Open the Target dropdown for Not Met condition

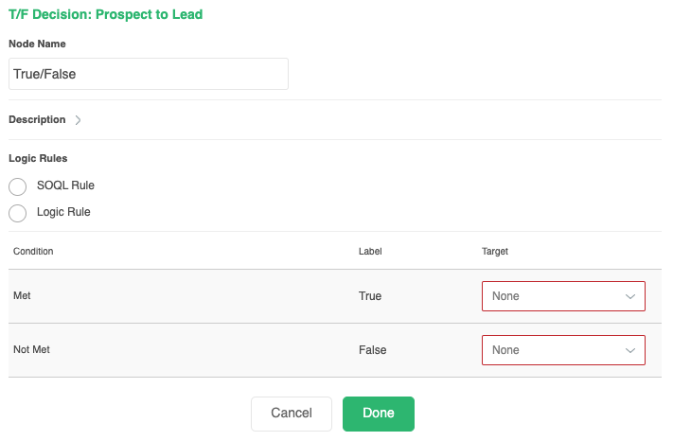tap(562, 350)
